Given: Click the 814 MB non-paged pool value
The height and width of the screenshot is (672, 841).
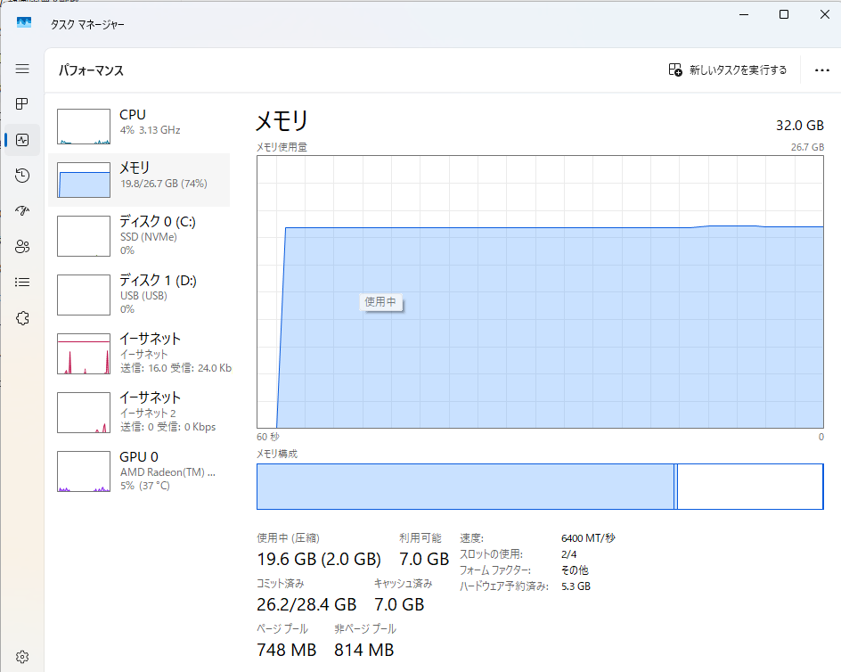Looking at the screenshot, I should (363, 650).
